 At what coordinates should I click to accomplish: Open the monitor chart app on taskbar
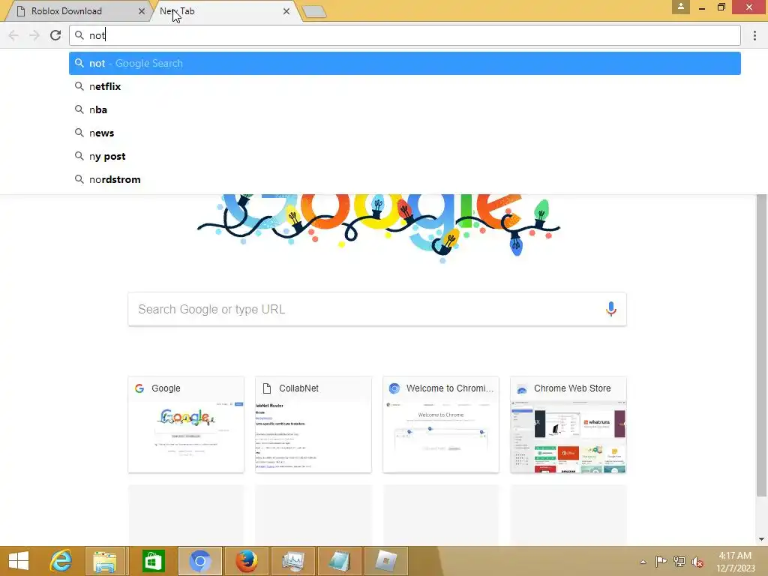point(293,561)
